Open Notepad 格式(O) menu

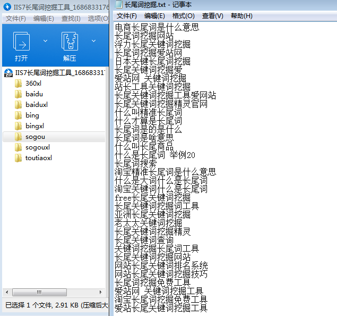coord(183,16)
